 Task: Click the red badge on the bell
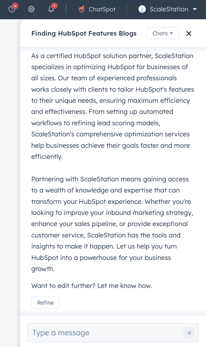[x=54, y=5]
